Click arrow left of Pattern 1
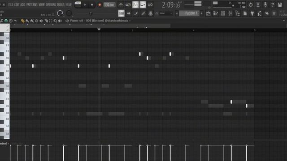 pos(177,13)
